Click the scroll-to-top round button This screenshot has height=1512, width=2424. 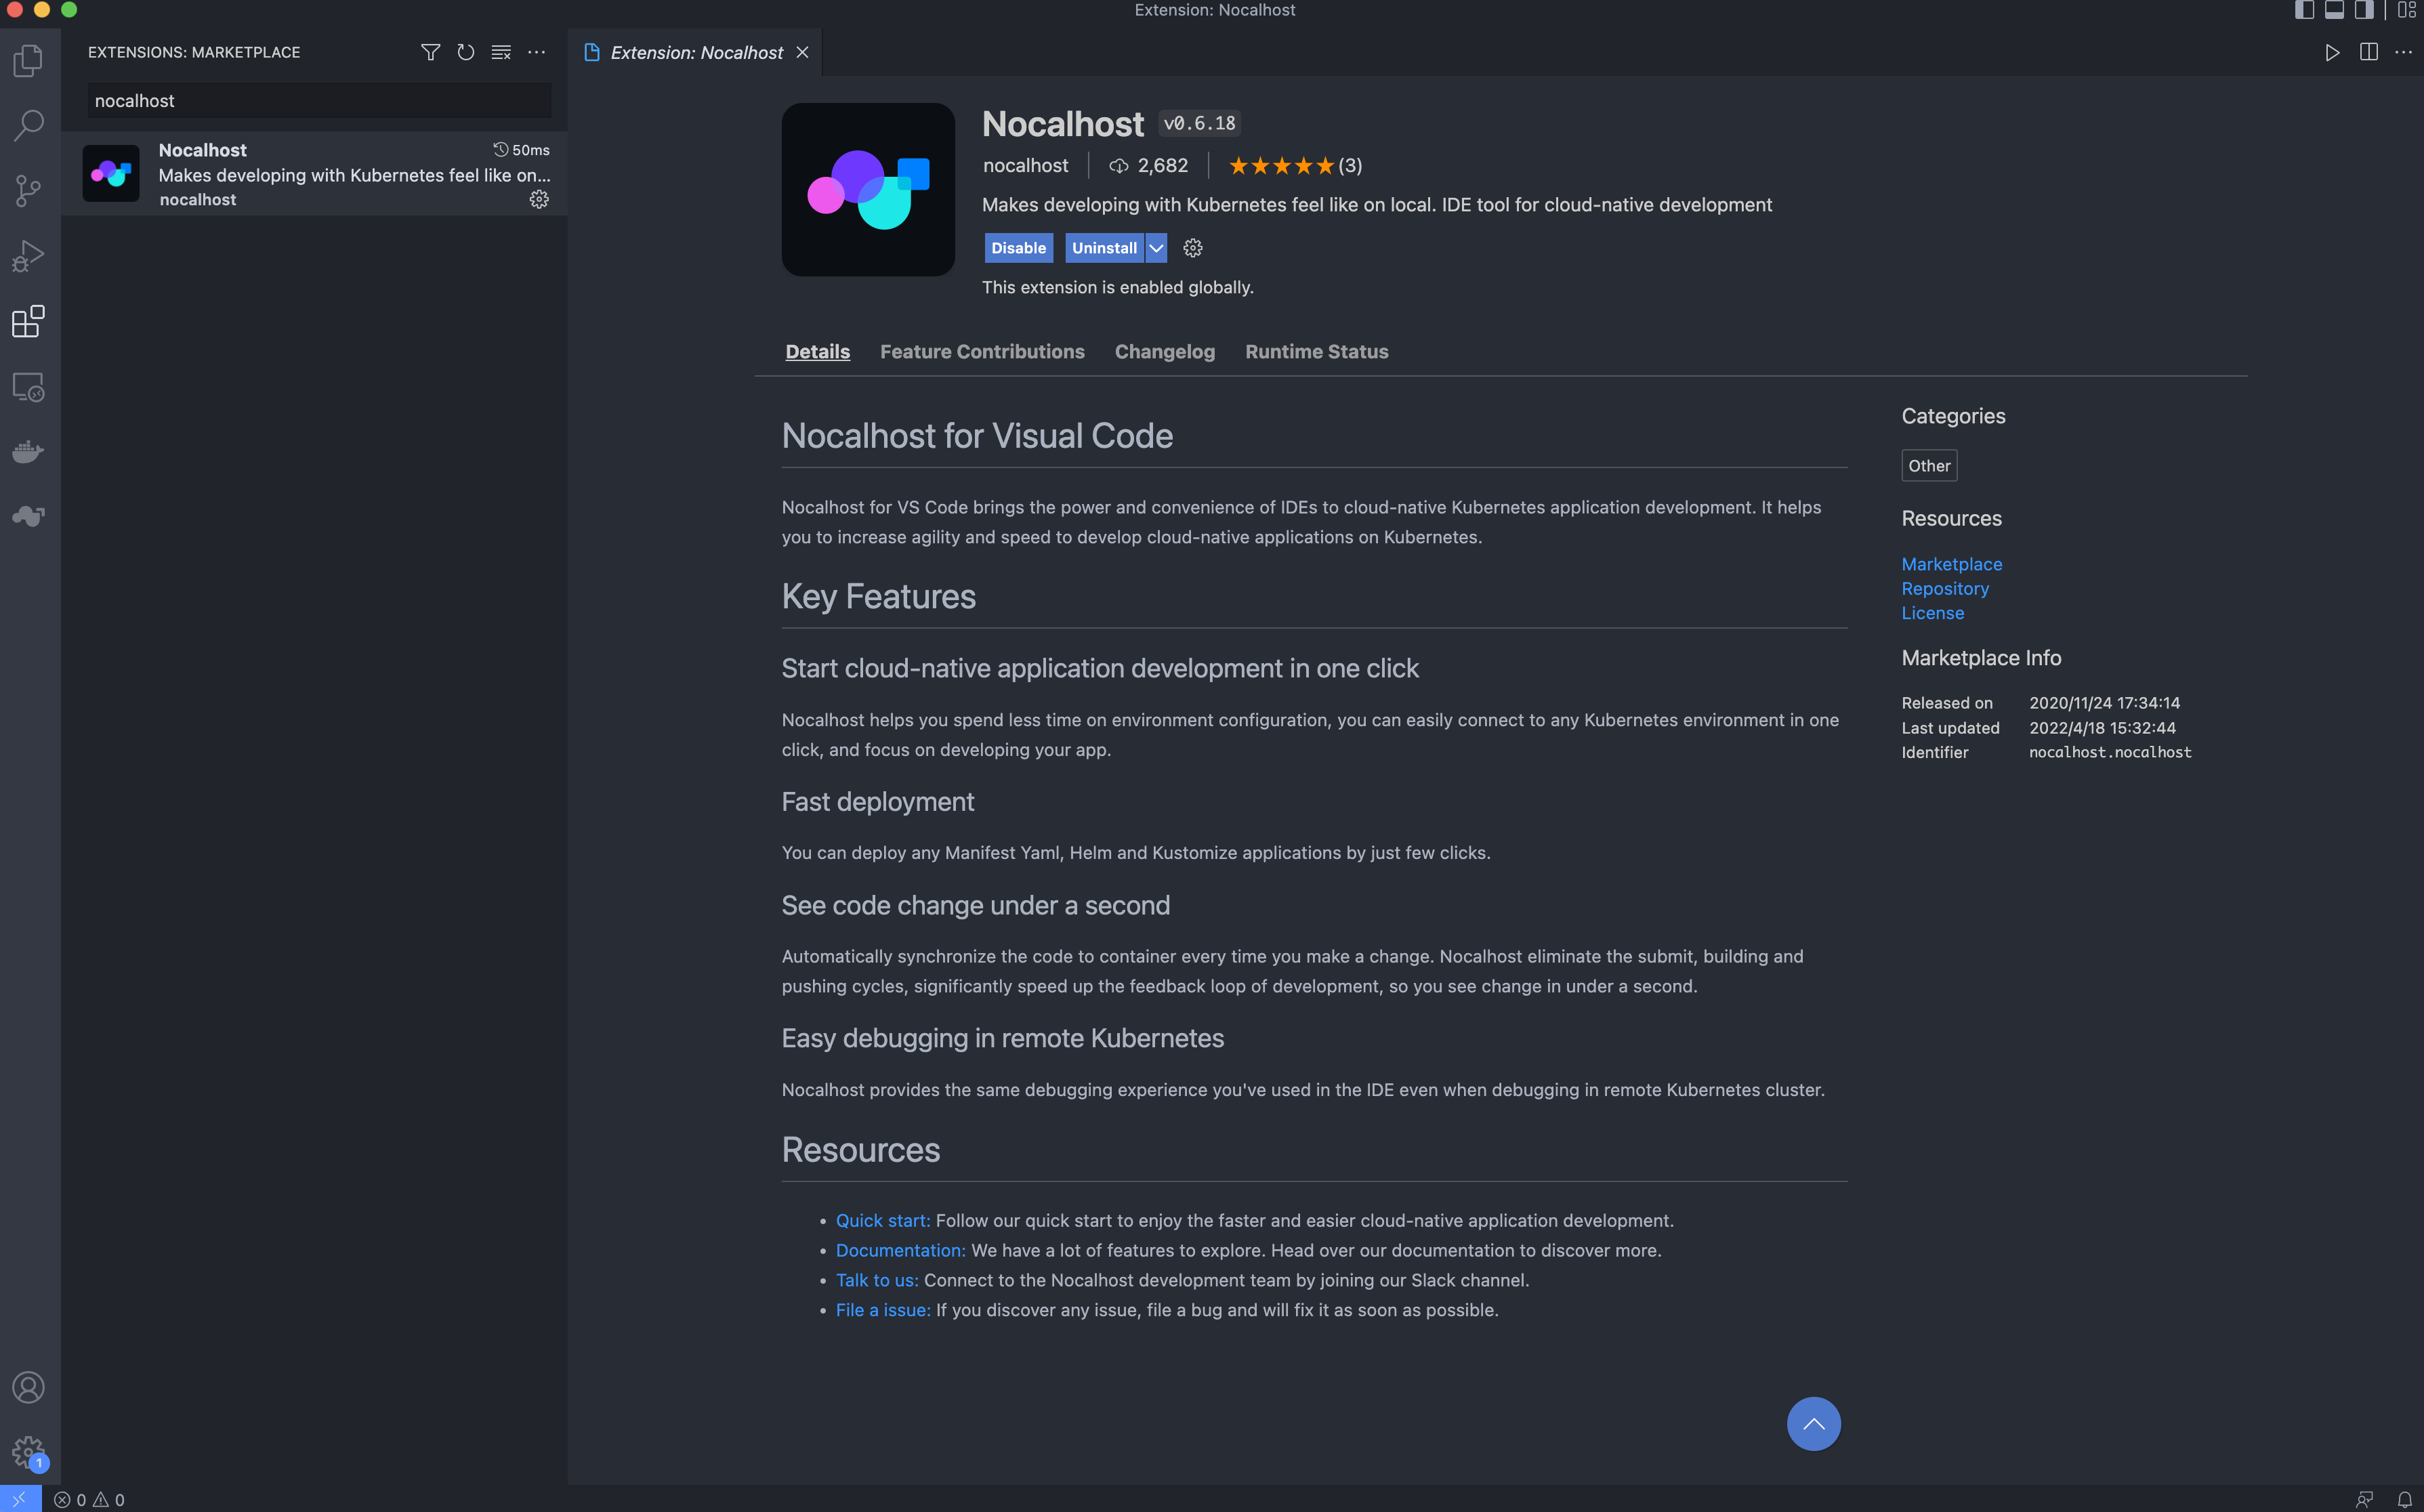[x=1813, y=1424]
